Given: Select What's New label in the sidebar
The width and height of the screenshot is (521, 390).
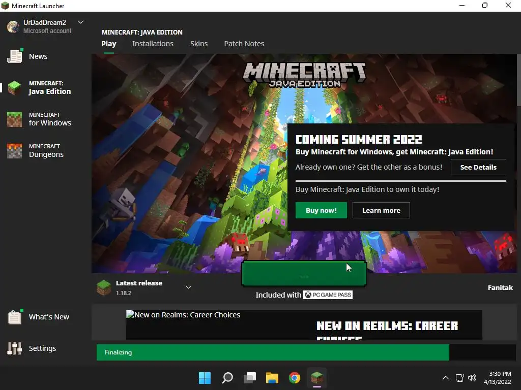Looking at the screenshot, I should coord(49,317).
